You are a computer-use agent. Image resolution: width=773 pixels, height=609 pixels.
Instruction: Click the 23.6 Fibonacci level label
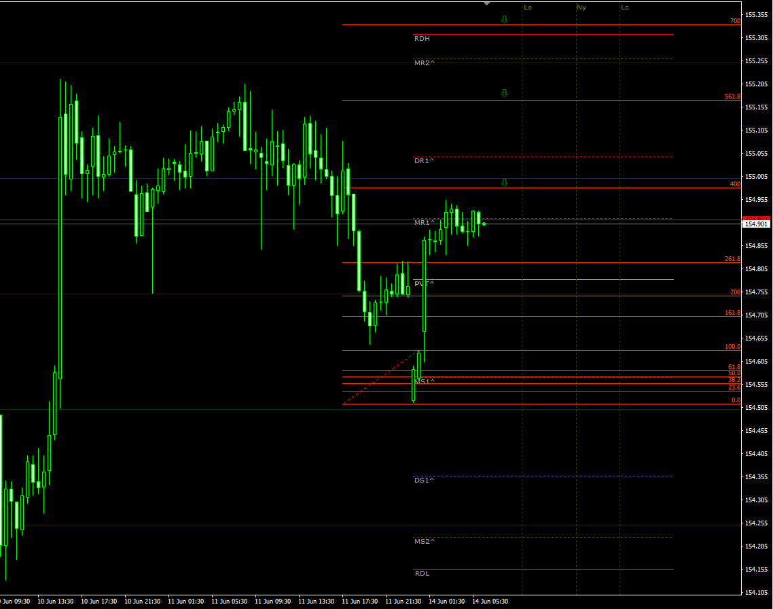pos(734,387)
